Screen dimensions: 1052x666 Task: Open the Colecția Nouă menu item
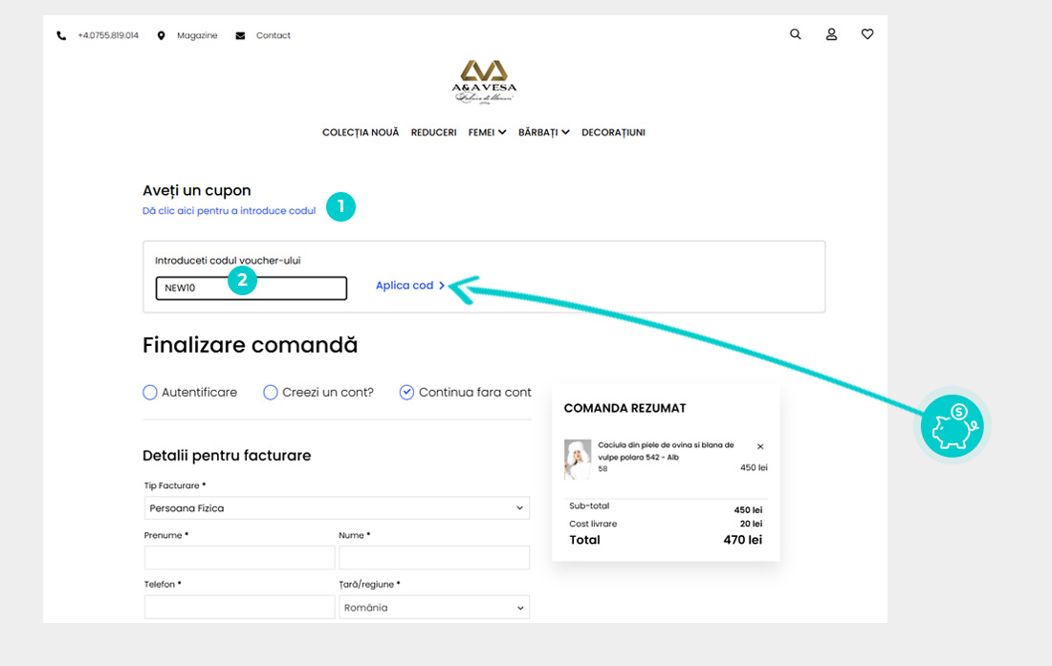(x=361, y=133)
